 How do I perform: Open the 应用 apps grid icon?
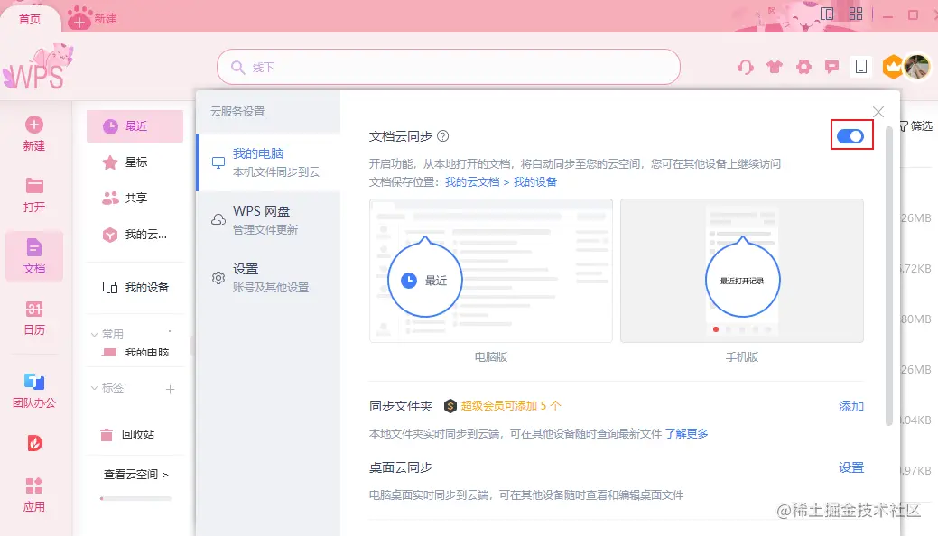(34, 485)
